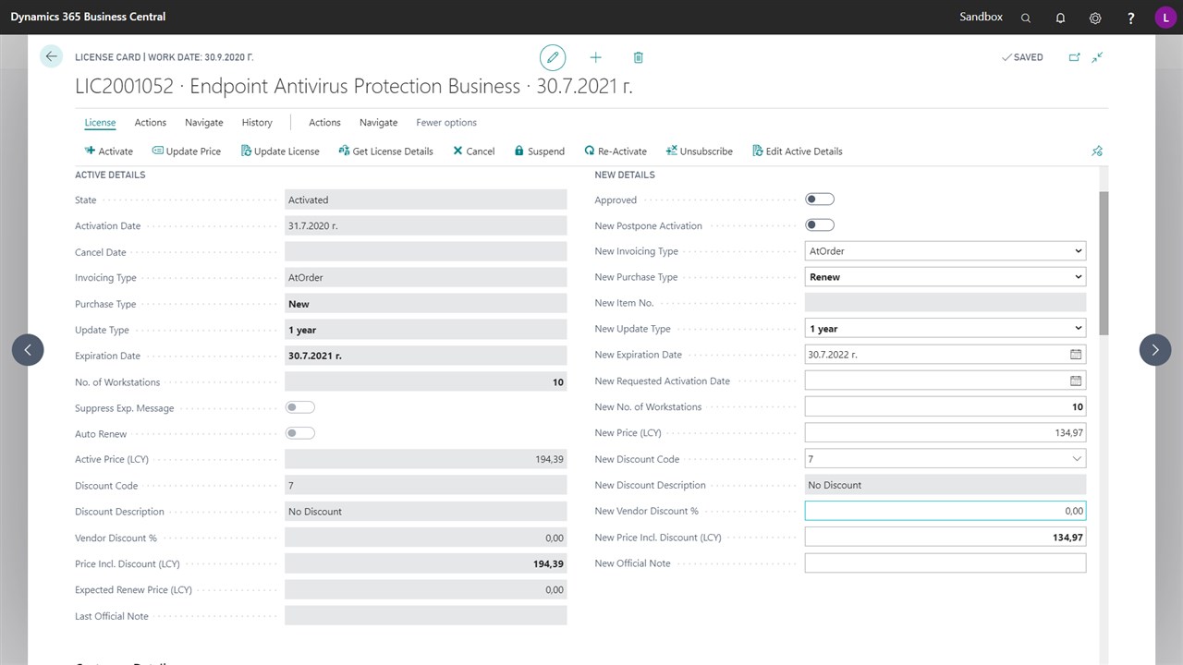
Task: Open the History tab
Action: pyautogui.click(x=257, y=122)
